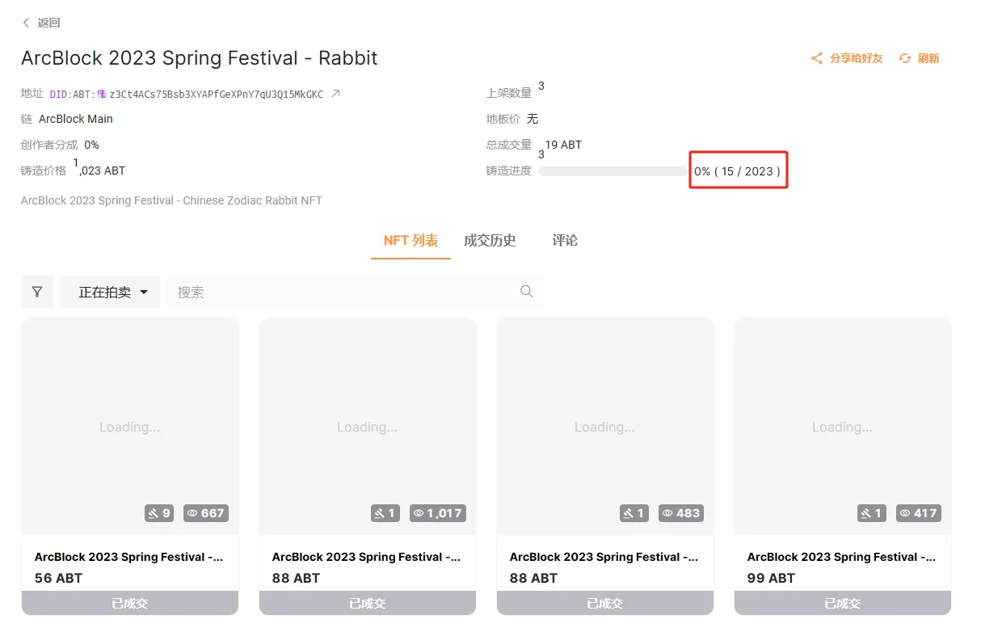The height and width of the screenshot is (632, 981).
Task: Switch to the 成交历史 tab
Action: click(x=490, y=240)
